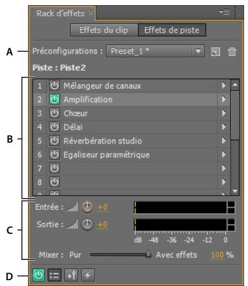The height and width of the screenshot is (286, 248).
Task: Click the list view icon in bottom toolbar
Action: click(54, 275)
